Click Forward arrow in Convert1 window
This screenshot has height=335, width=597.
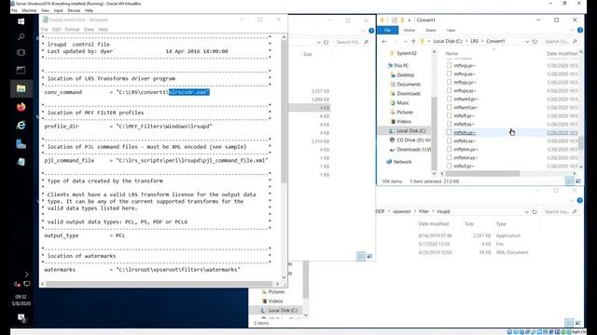click(x=396, y=41)
